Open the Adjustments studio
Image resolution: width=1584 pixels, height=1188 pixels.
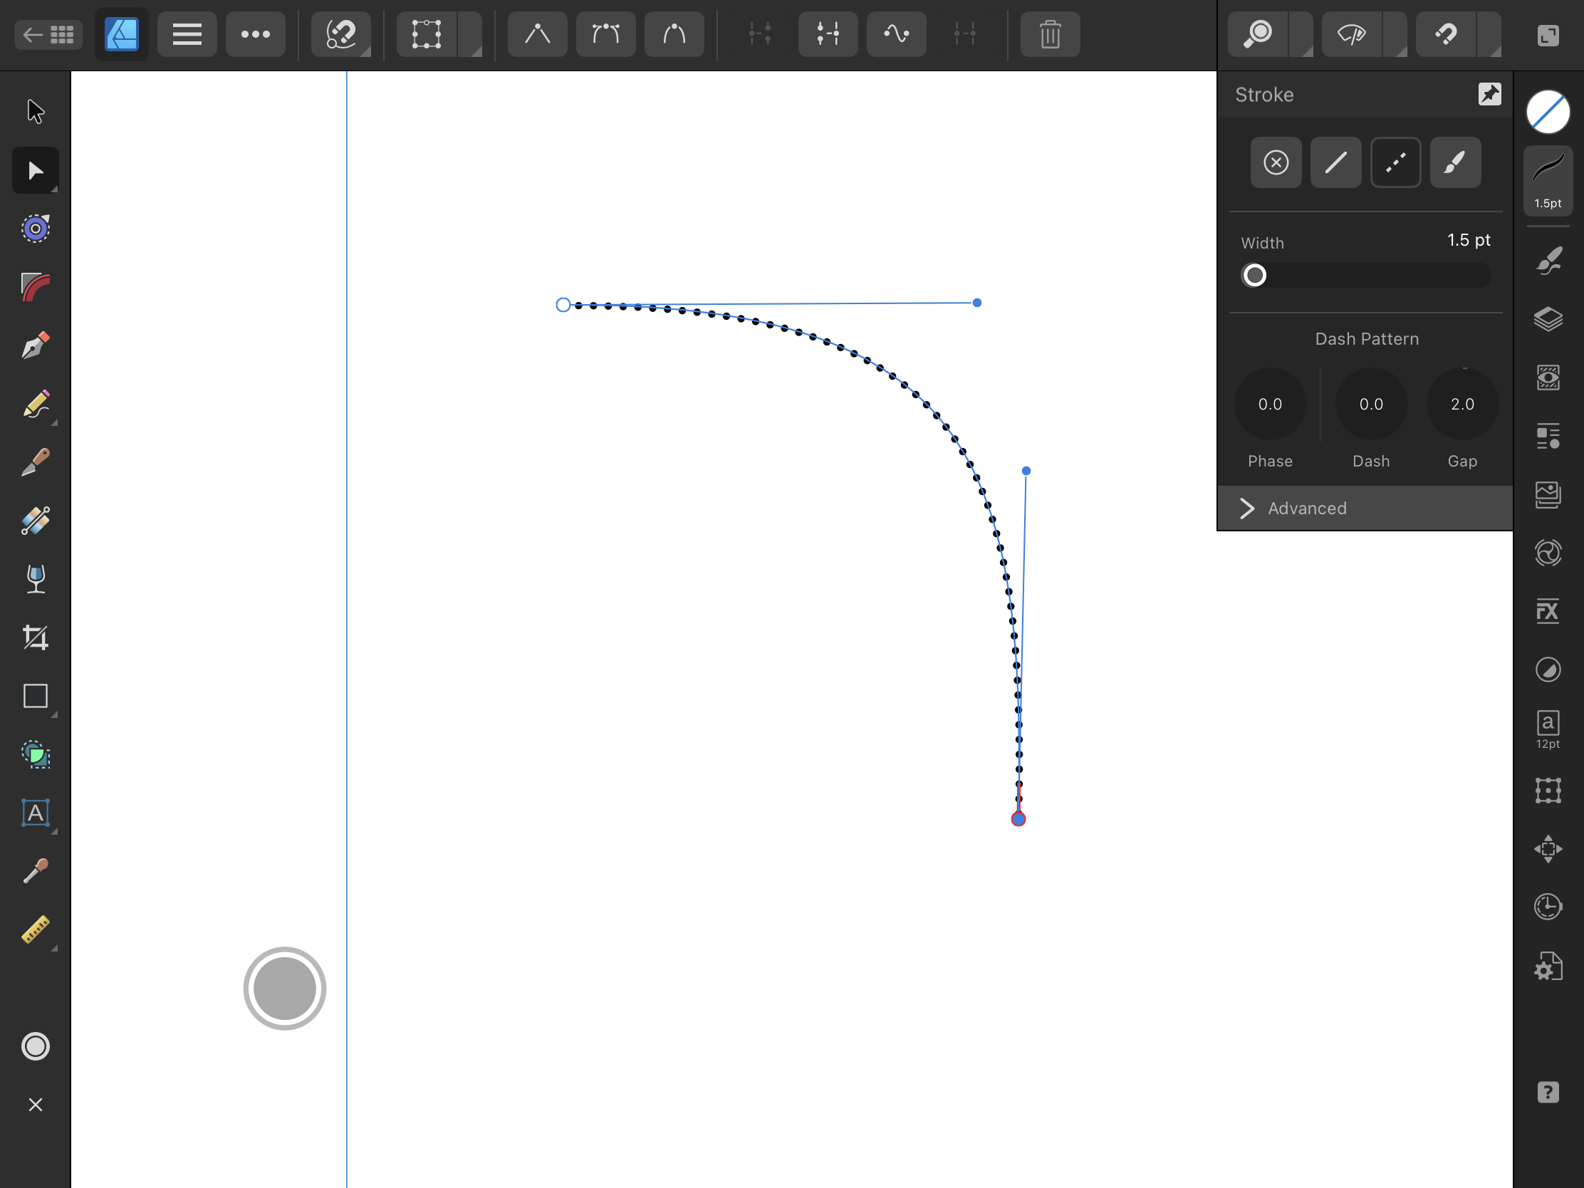(1548, 670)
